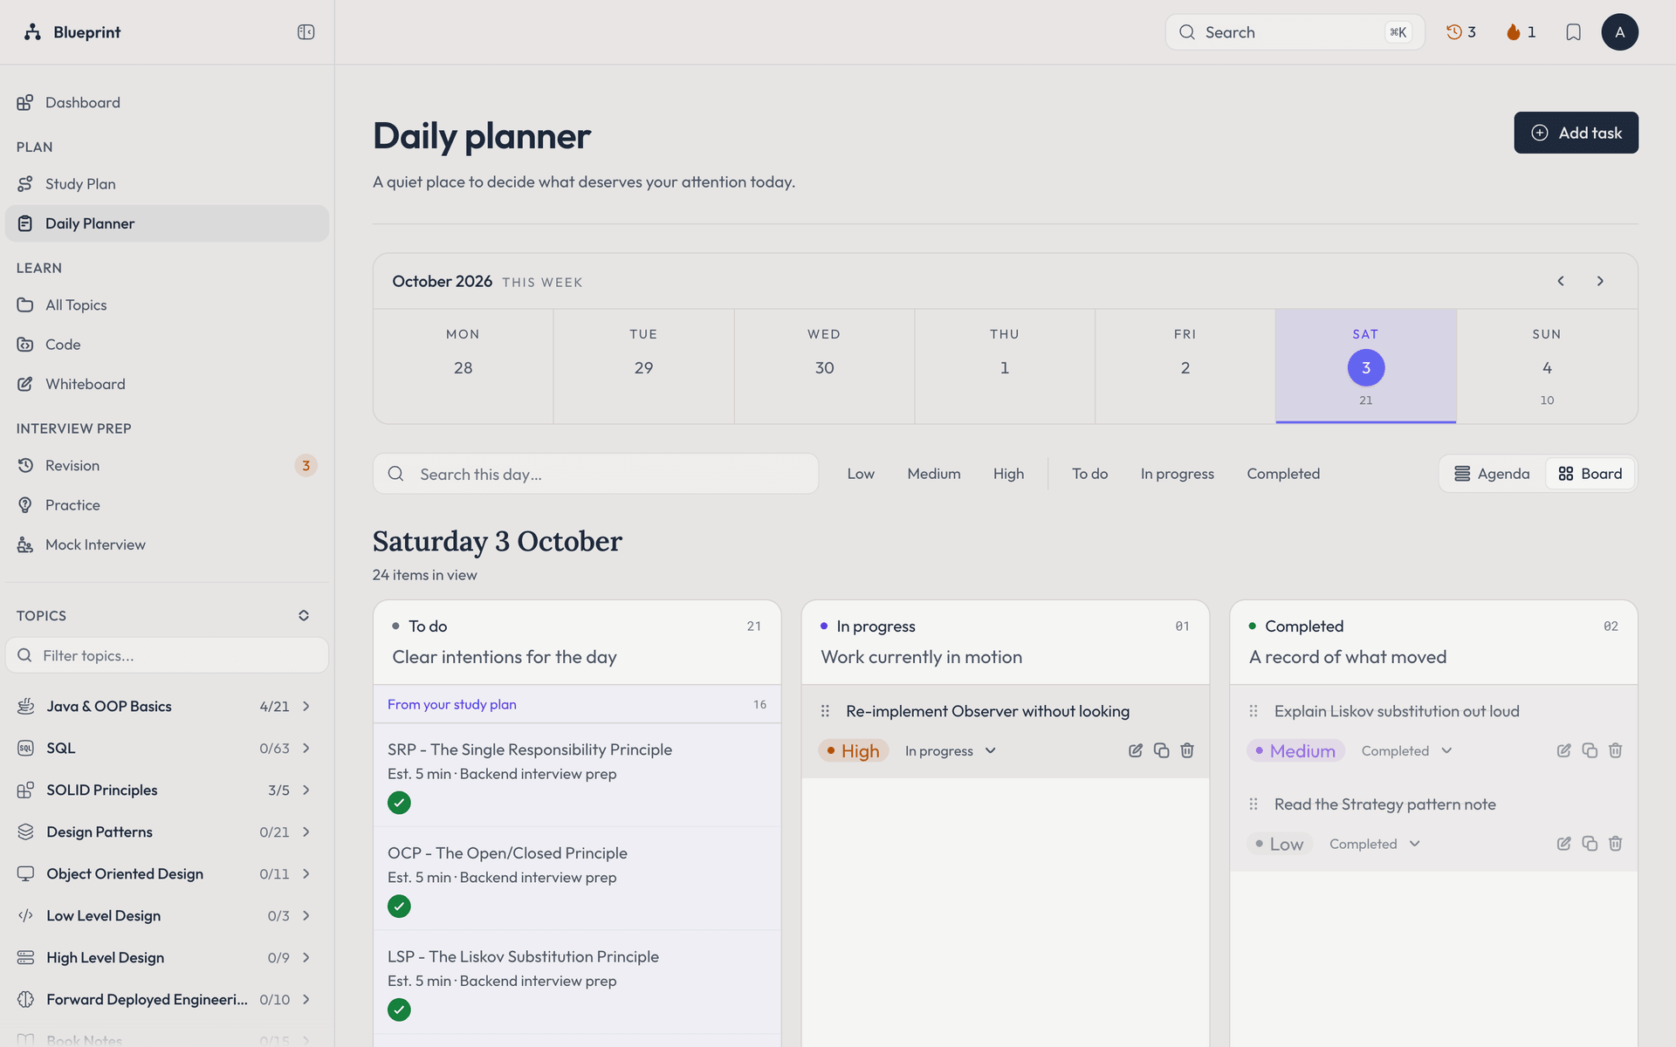
Task: Delete the Explain Liskov substitution task
Action: click(x=1616, y=750)
